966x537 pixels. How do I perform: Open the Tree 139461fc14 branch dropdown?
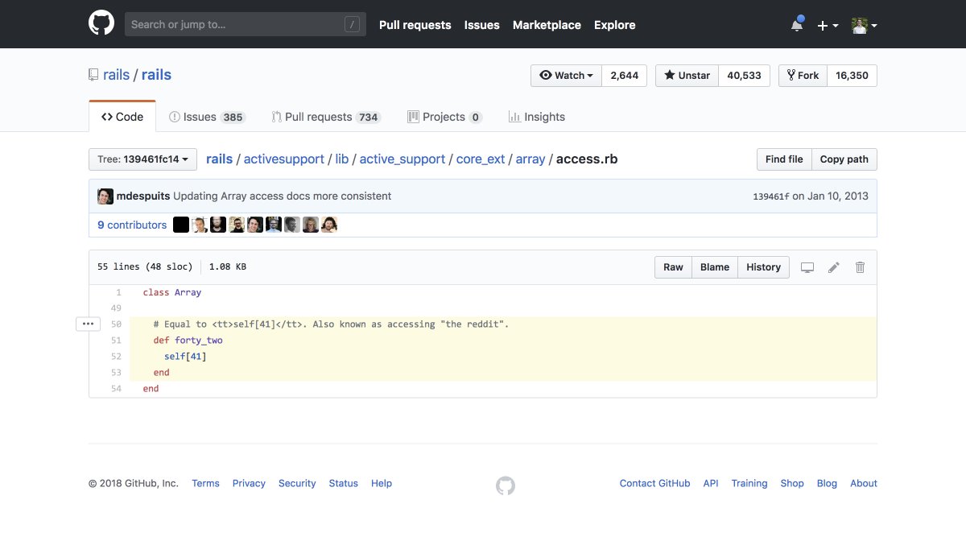(142, 159)
